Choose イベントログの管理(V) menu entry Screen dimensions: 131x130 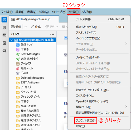(99, 38)
